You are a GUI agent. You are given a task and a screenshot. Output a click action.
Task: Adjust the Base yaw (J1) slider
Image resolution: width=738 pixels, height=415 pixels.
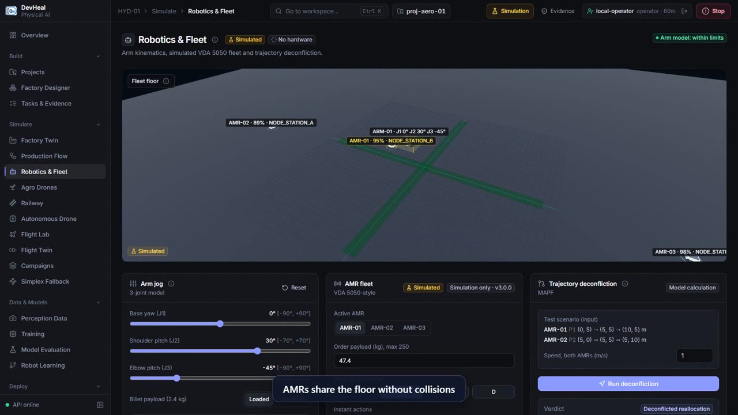coord(220,324)
